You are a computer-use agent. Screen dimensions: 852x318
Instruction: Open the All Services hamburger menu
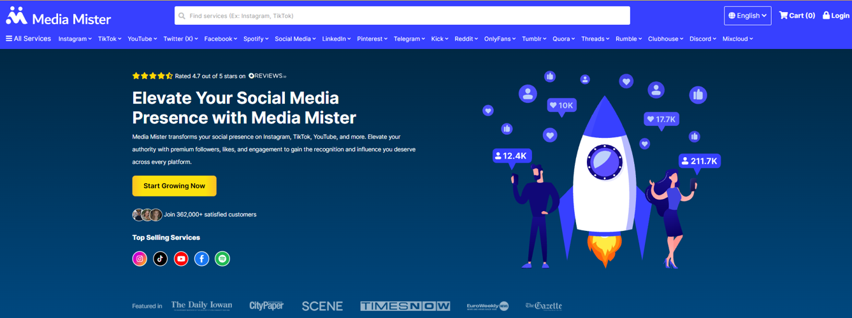[28, 39]
